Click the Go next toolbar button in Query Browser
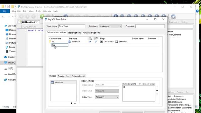 27,16
